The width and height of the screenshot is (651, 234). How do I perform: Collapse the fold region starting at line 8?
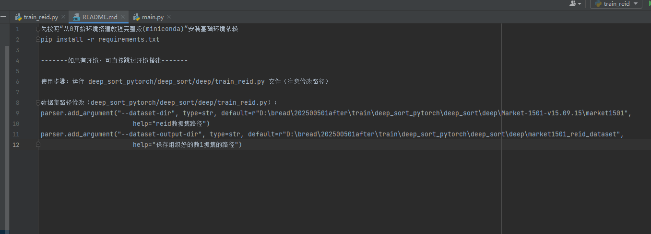pos(38,103)
